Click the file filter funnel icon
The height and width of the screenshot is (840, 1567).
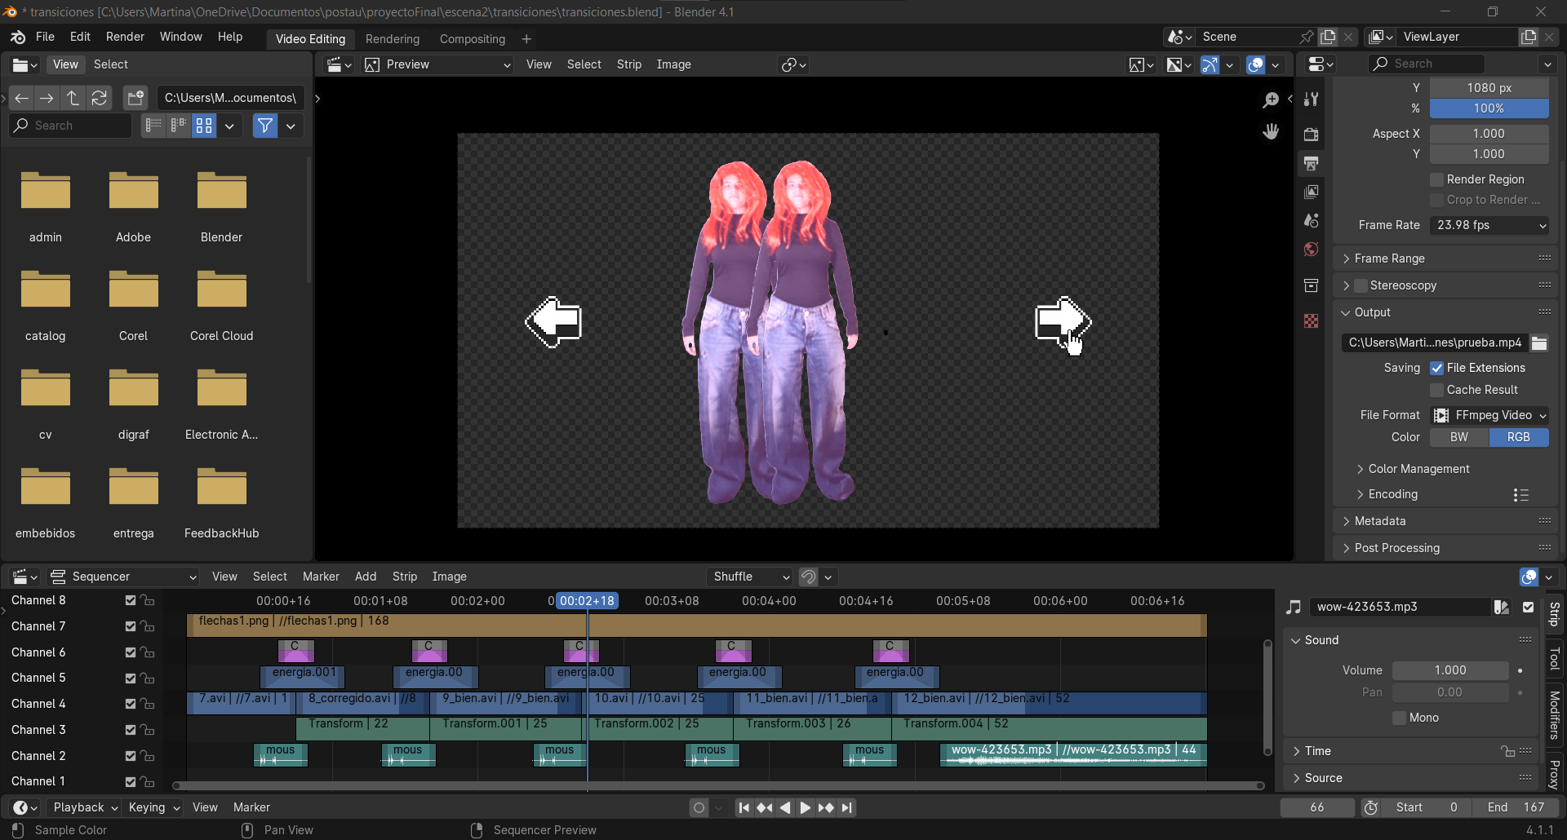(x=264, y=126)
